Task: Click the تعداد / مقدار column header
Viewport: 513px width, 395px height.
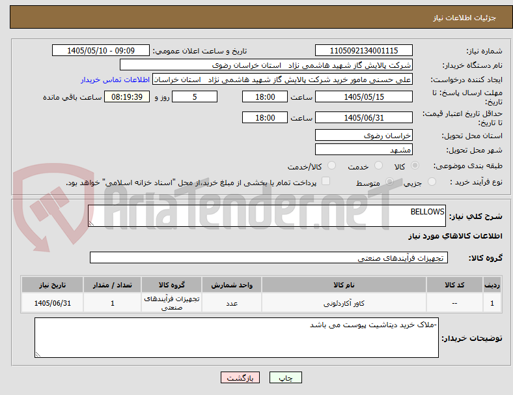Action: 112,285
